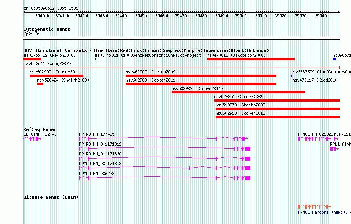The width and height of the screenshot is (351, 224).
Task: Open the esv3387699 variant label
Action: [x=321, y=72]
